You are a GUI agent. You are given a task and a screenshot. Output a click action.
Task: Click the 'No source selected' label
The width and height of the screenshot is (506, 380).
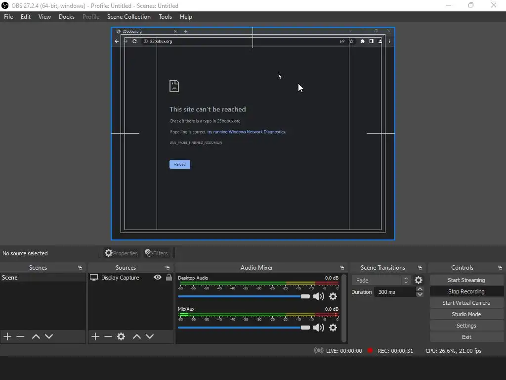point(25,253)
